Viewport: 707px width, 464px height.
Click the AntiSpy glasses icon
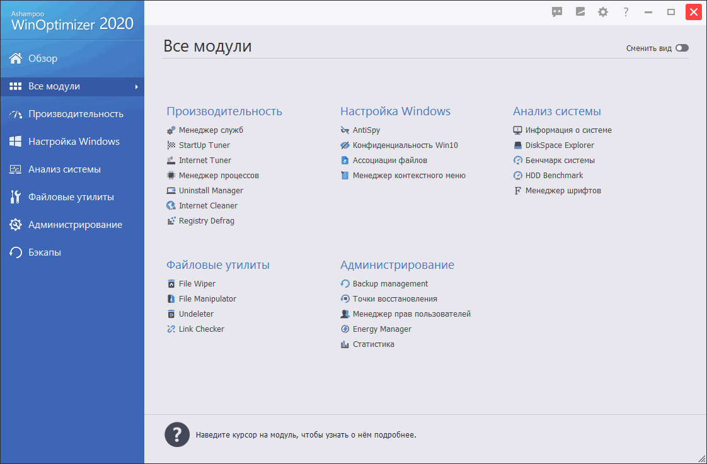345,131
